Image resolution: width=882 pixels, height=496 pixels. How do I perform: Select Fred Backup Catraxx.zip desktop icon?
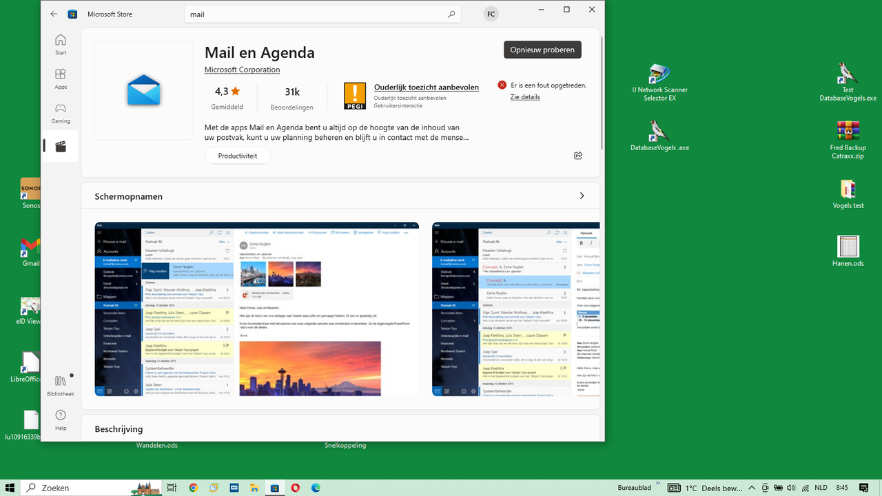848,140
